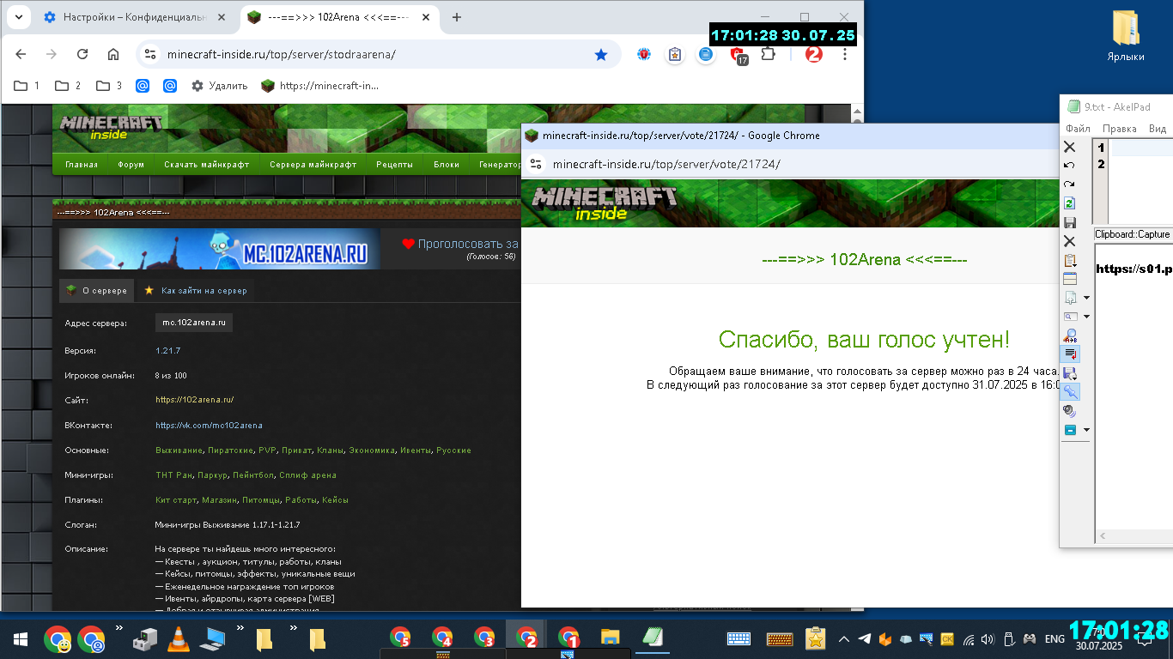Open the red shield extension with badge 17

(738, 55)
